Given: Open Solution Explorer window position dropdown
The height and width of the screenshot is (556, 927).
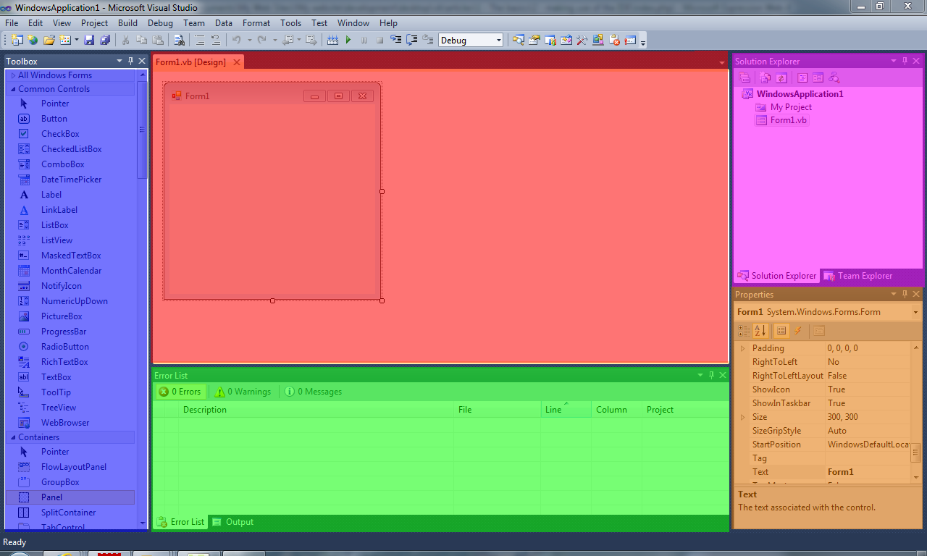Looking at the screenshot, I should click(894, 61).
